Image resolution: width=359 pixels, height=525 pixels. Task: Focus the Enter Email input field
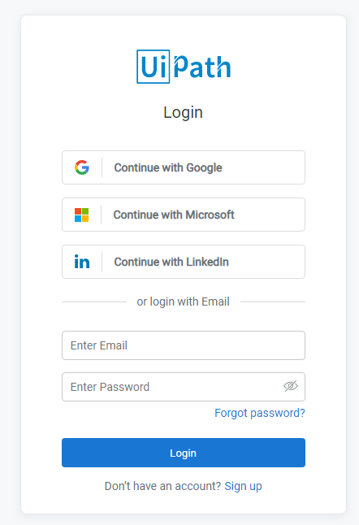pos(184,345)
